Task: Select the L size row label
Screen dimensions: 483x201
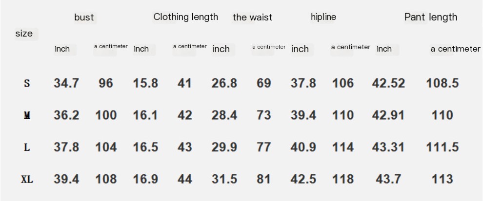Action: 27,147
